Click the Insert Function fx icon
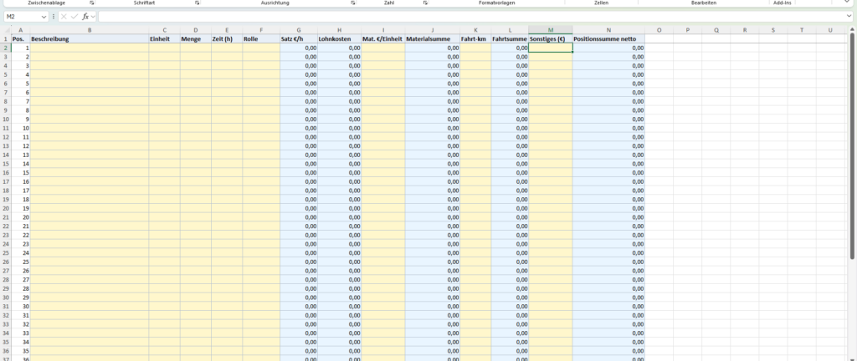This screenshot has width=857, height=361. point(85,17)
